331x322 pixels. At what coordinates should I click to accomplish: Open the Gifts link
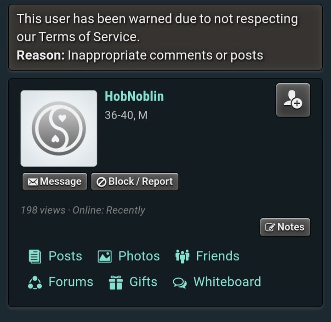pyautogui.click(x=143, y=282)
